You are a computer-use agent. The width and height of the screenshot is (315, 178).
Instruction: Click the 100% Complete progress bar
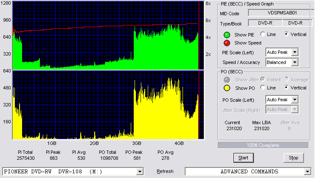pyautogui.click(x=263, y=145)
